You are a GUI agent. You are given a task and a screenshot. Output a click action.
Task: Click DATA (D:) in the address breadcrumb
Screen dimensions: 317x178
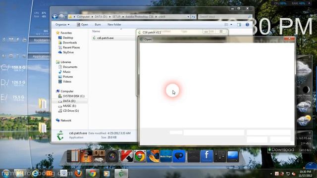(x=101, y=17)
